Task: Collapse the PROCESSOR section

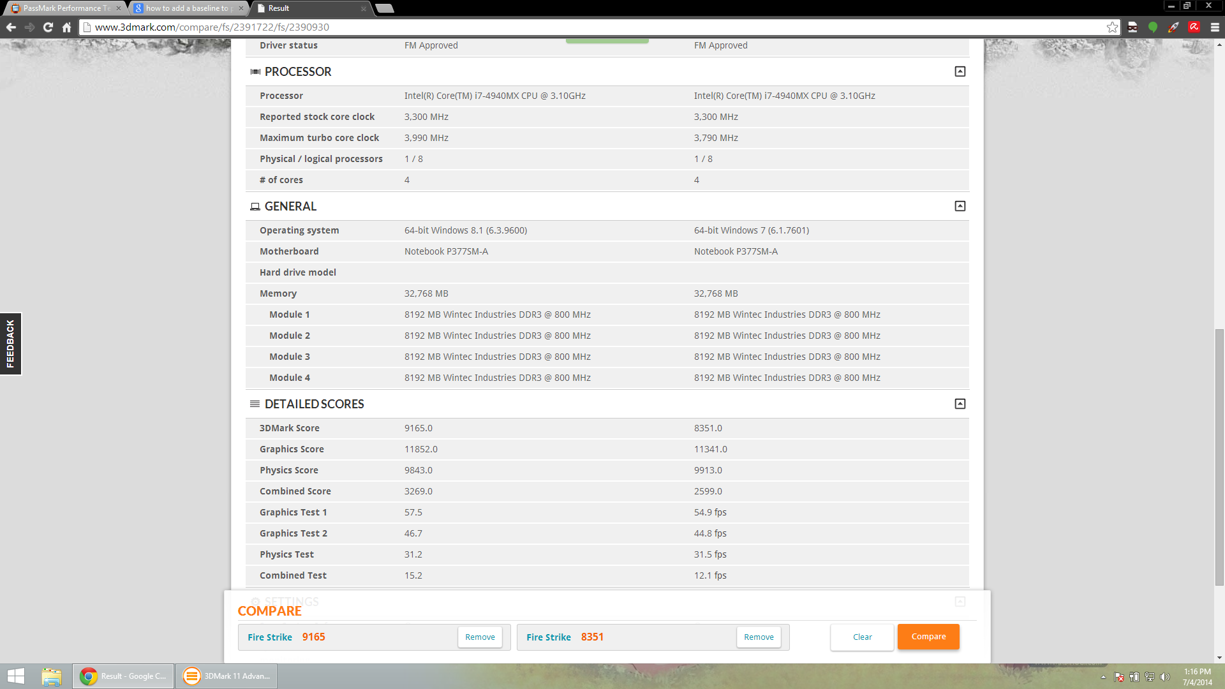Action: pos(960,71)
